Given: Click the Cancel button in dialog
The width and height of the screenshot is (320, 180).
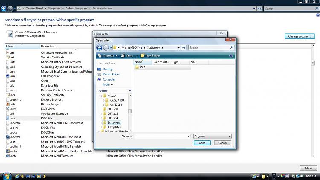Looking at the screenshot, I should tap(222, 143).
